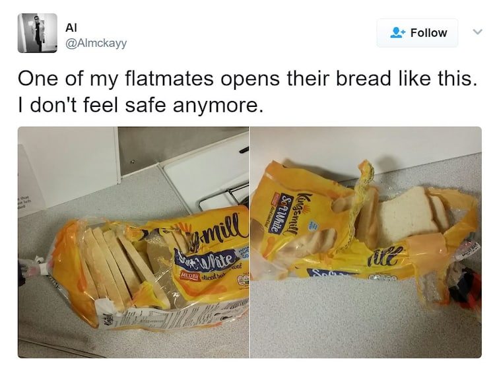Click the Follow button

pos(417,33)
